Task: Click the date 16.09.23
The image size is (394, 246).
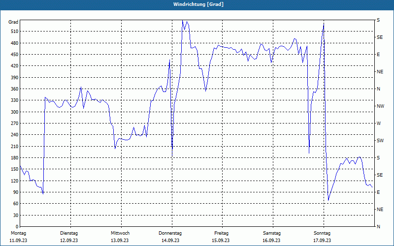Action: tap(271, 241)
